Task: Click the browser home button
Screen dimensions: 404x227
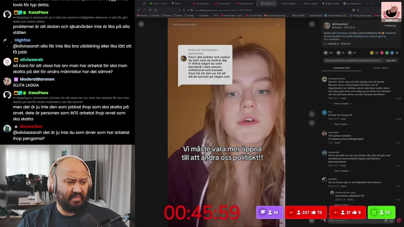Action: tap(156, 10)
